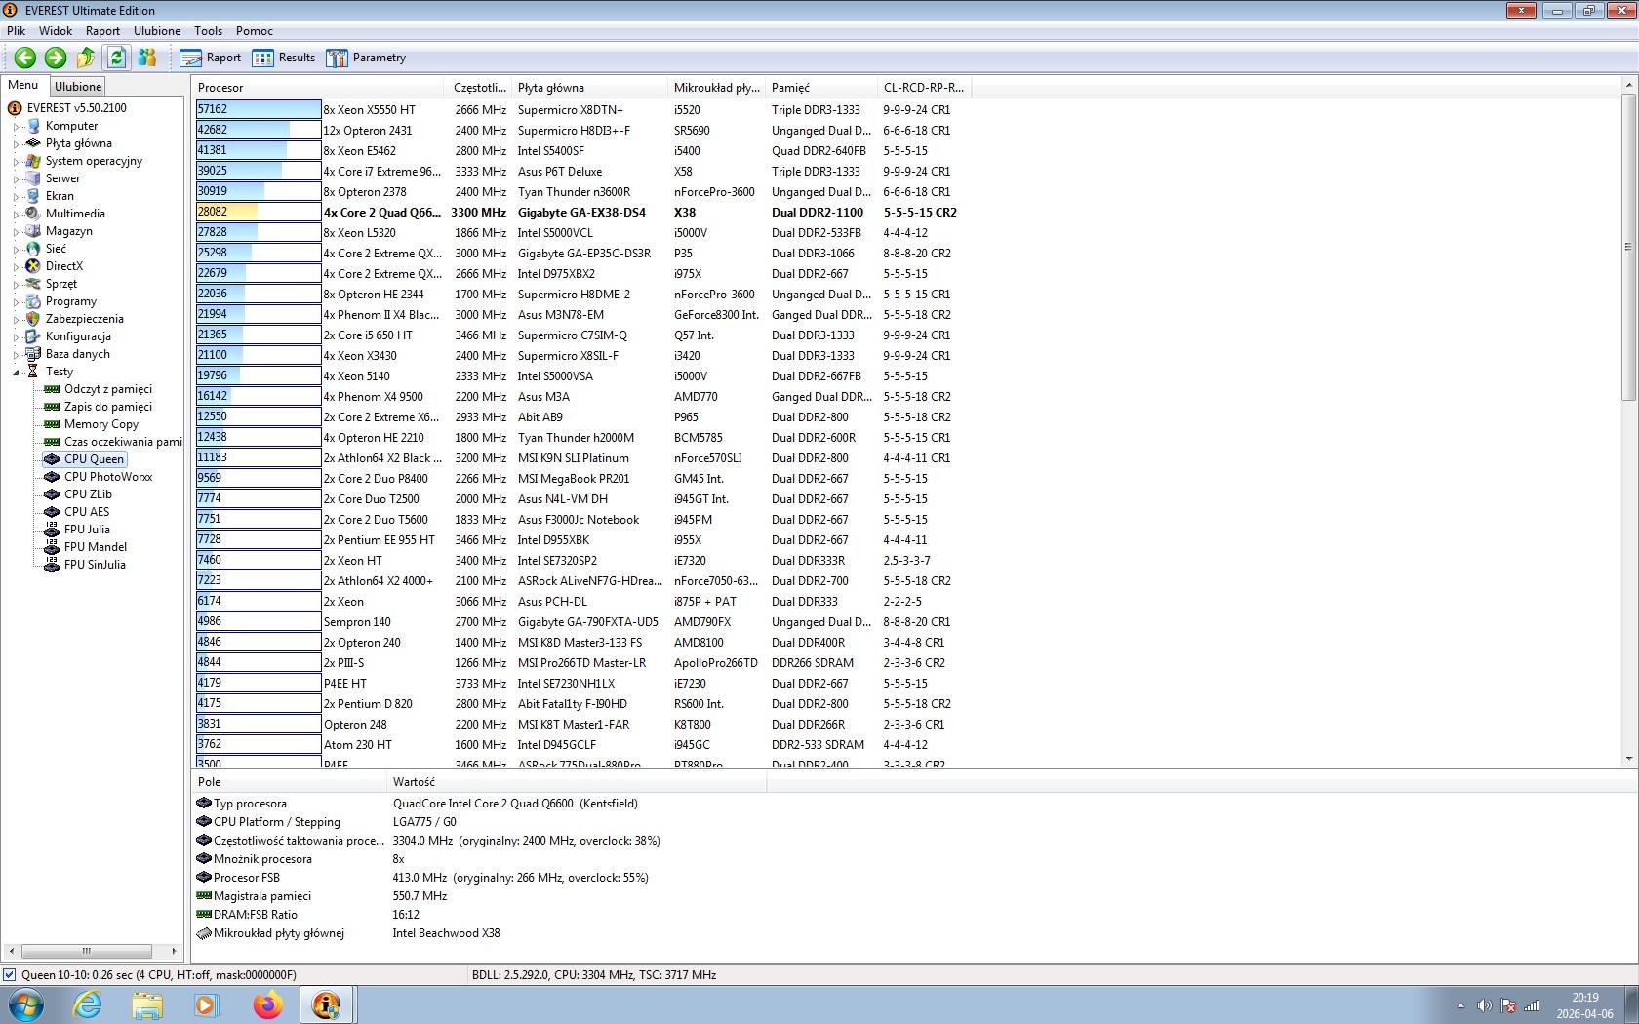Select the Magazyn storage icon in the tree

pos(33,231)
